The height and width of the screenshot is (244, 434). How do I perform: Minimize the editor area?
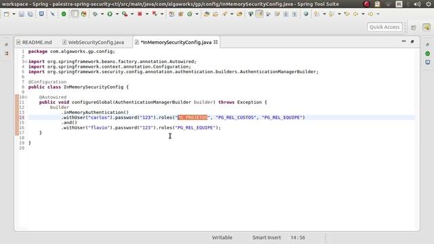404,41
